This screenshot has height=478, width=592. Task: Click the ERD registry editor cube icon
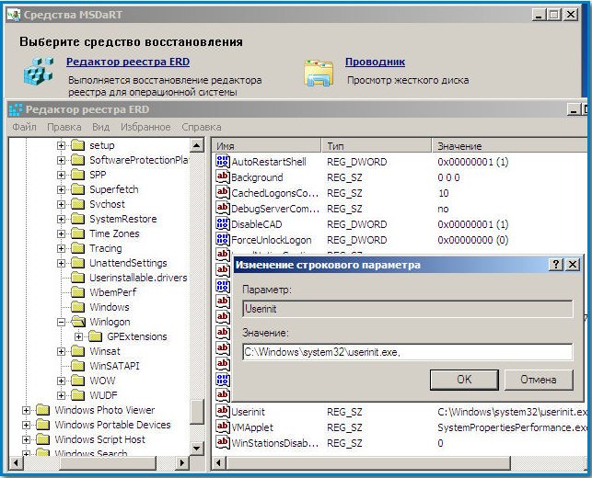pyautogui.click(x=39, y=73)
